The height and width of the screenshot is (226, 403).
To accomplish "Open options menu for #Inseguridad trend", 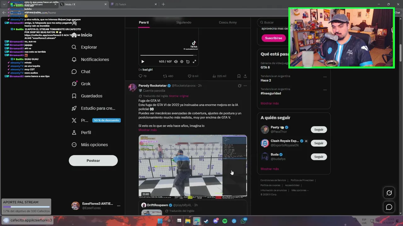I will click(325, 89).
